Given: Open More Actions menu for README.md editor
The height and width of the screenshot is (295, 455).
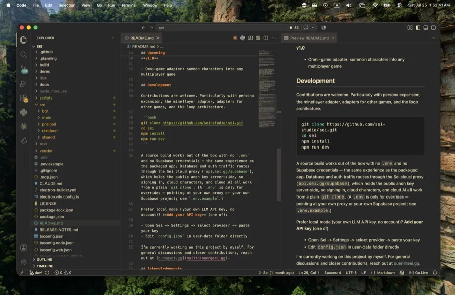Looking at the screenshot, I should click(x=274, y=38).
